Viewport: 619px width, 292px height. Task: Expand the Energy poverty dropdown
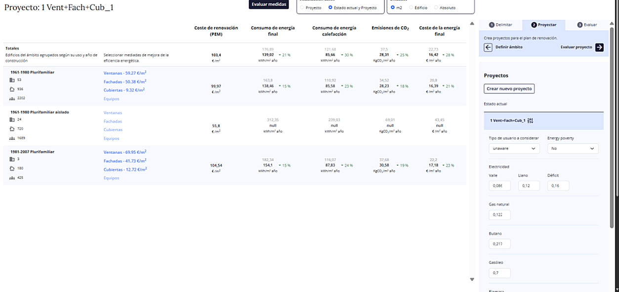[x=572, y=148]
